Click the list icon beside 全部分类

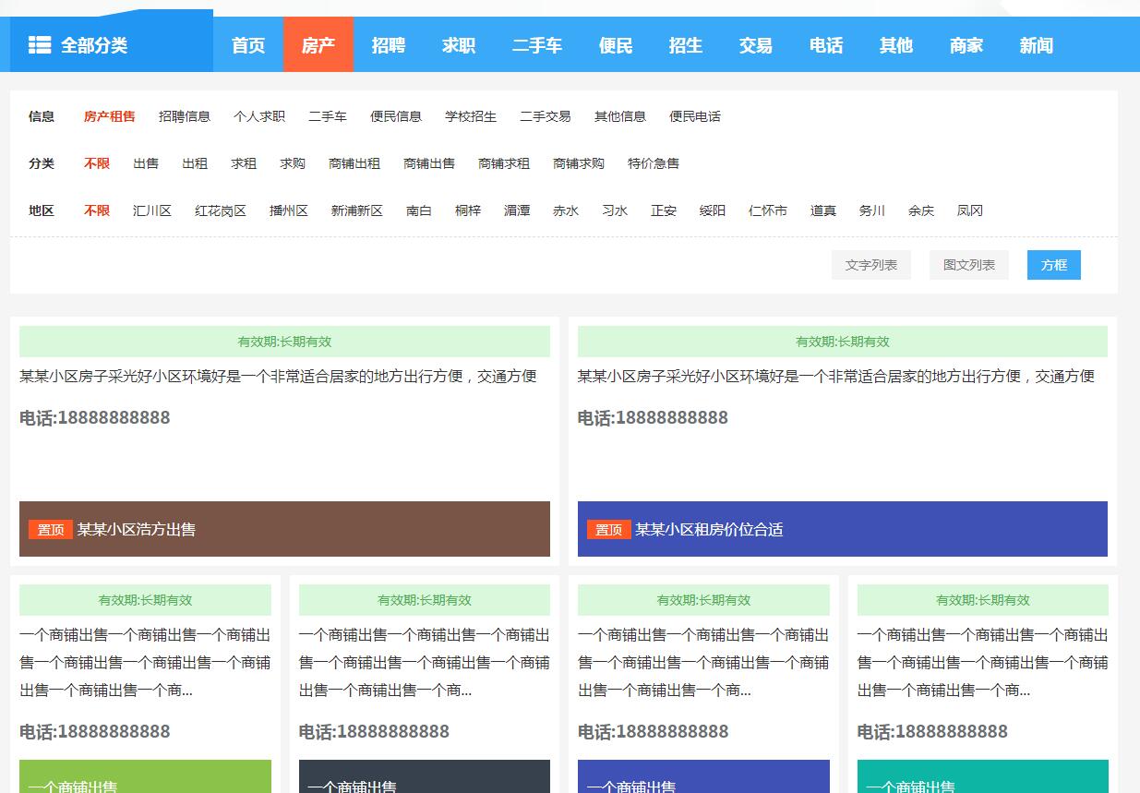39,45
